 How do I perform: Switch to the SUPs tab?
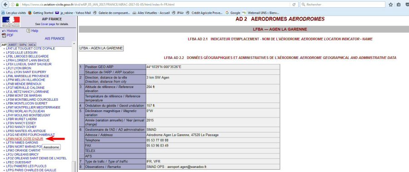pyautogui.click(x=23, y=45)
